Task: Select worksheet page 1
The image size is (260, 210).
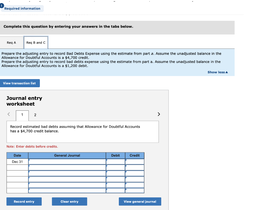Action: [22, 115]
